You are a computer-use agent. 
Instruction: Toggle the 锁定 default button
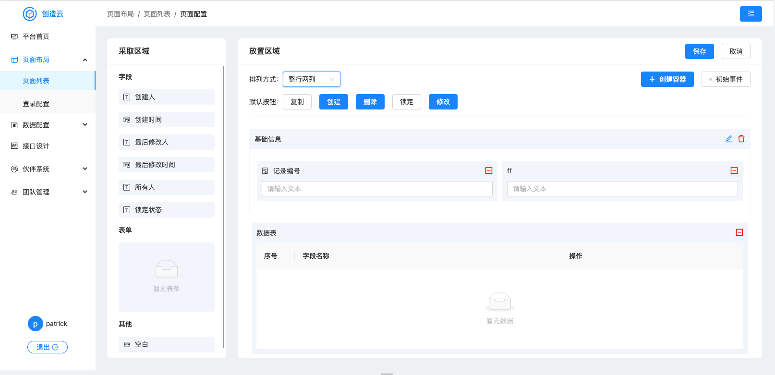pyautogui.click(x=407, y=102)
